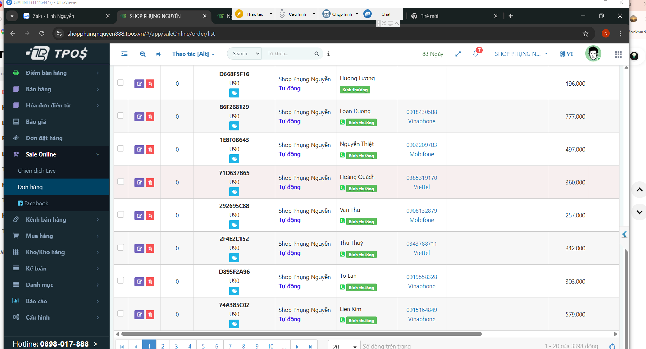Open the Thao tác [Alt] dropdown
Viewport: 646px width, 349px height.
coord(193,54)
